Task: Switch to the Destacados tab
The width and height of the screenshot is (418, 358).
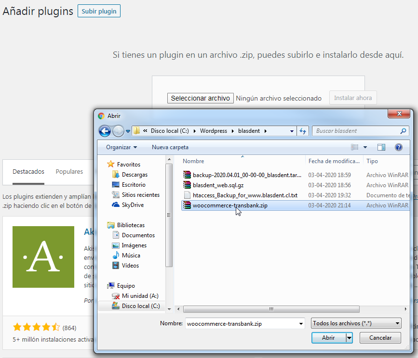Action: tap(28, 172)
